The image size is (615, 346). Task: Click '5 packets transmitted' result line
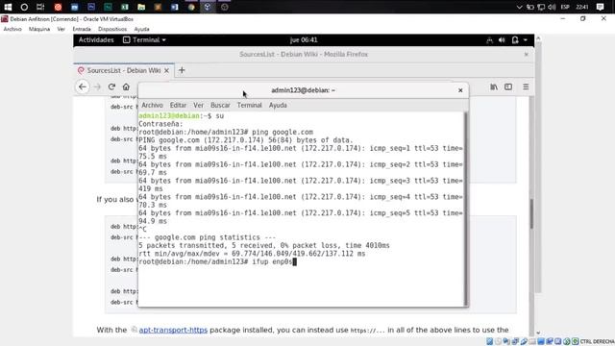264,246
